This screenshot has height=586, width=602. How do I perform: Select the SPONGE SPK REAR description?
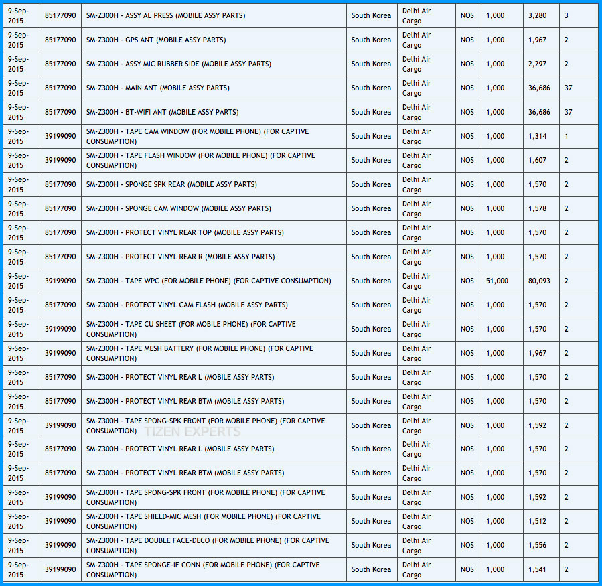(x=171, y=184)
